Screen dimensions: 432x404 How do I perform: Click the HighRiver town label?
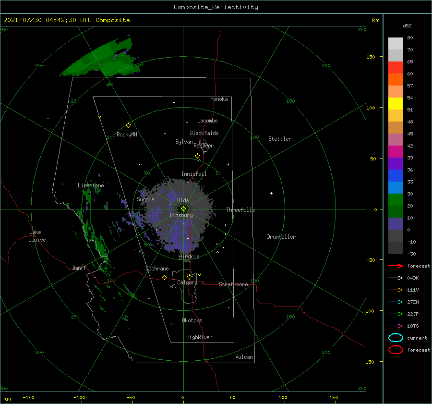point(199,337)
